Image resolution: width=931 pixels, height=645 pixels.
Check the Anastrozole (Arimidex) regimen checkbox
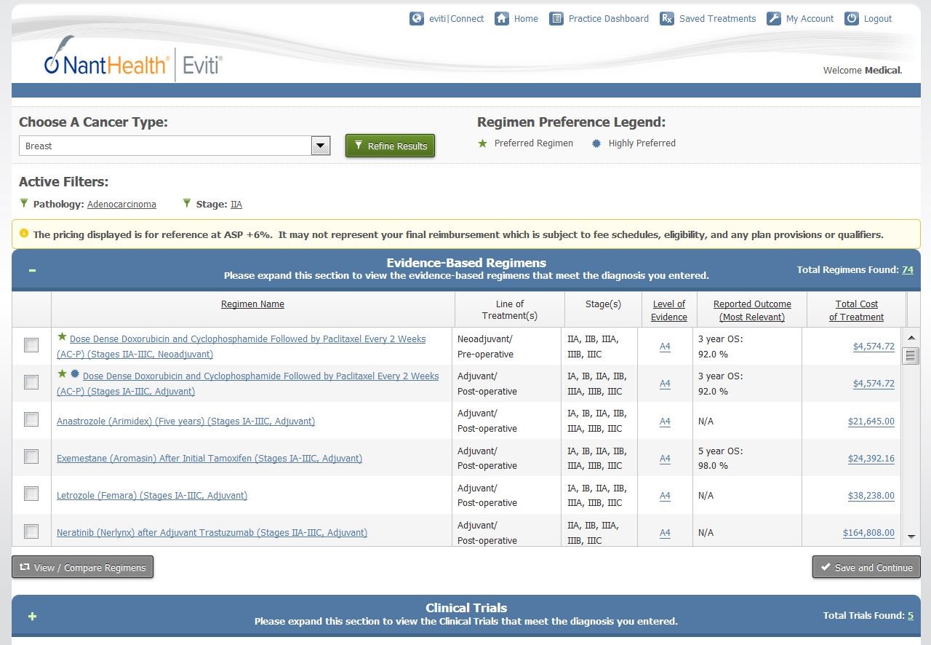[31, 419]
